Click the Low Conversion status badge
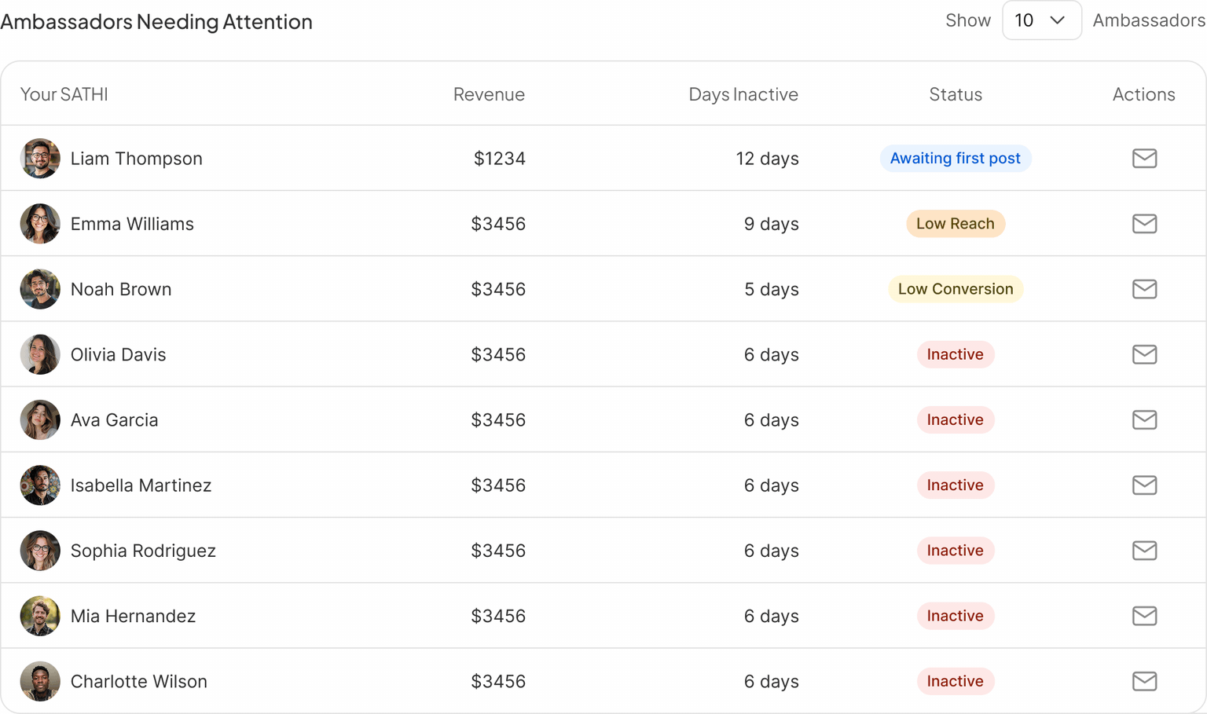The width and height of the screenshot is (1207, 714). point(956,288)
